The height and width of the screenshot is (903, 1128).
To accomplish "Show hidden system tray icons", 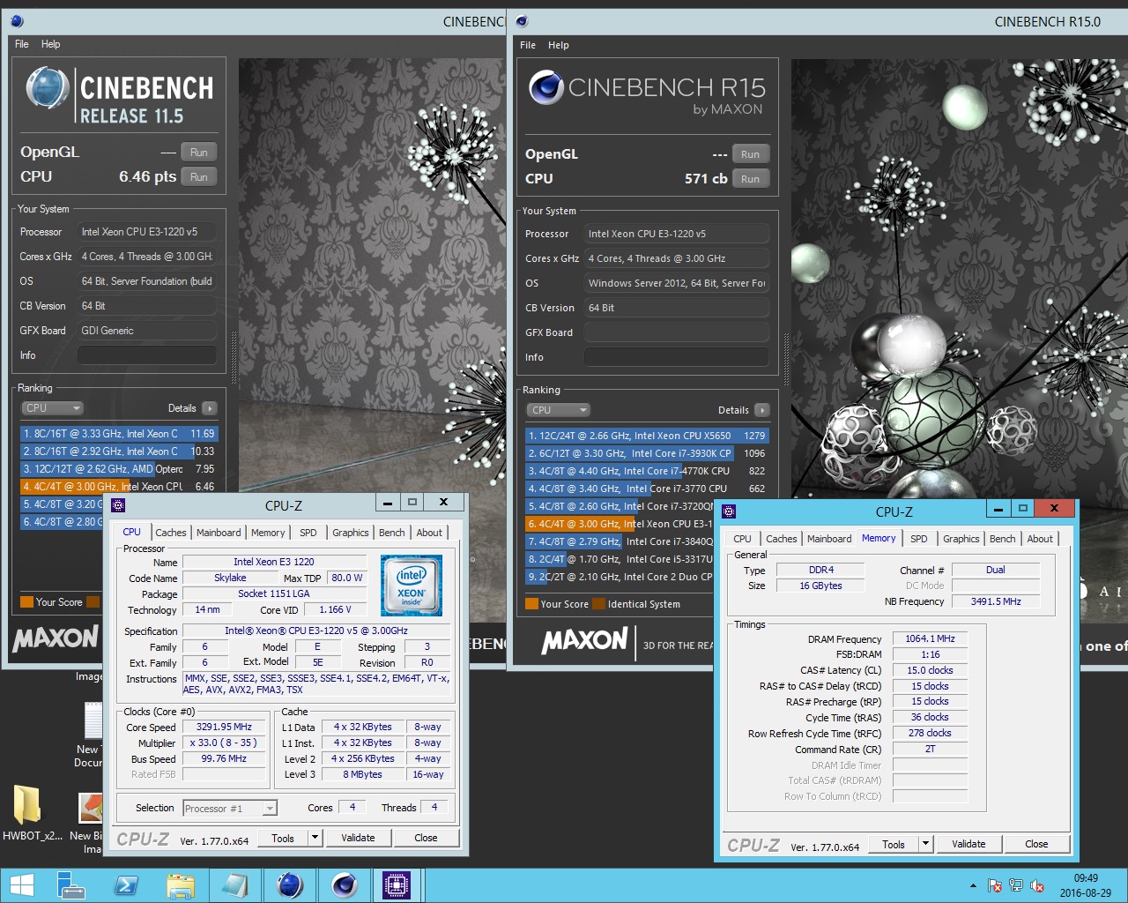I will coord(973,886).
